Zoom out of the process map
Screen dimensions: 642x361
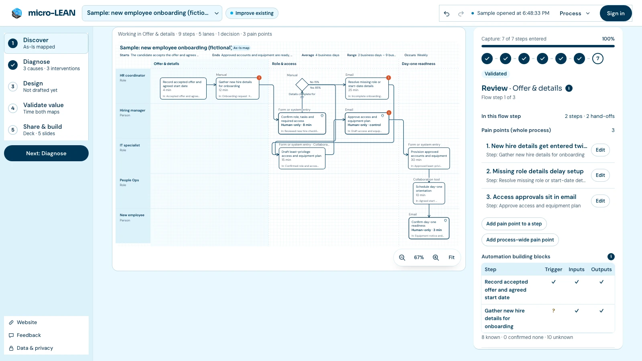coord(402,258)
